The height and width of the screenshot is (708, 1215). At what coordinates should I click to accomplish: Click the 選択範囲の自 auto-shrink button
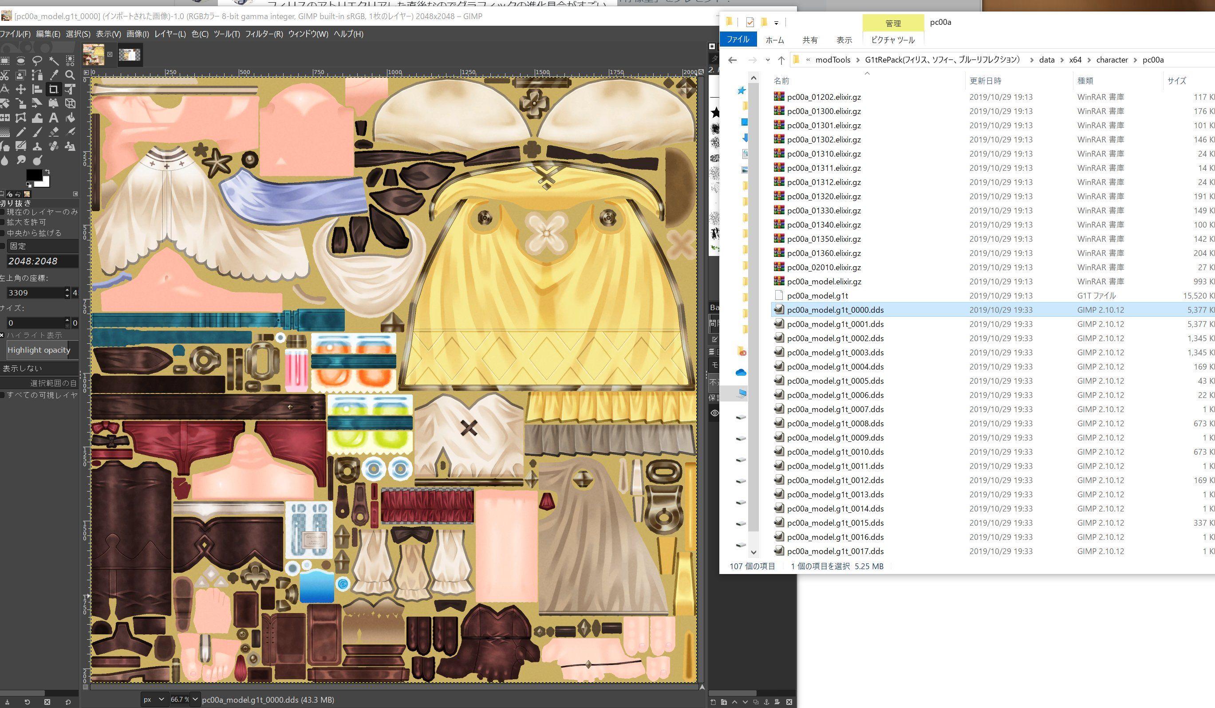(x=39, y=383)
